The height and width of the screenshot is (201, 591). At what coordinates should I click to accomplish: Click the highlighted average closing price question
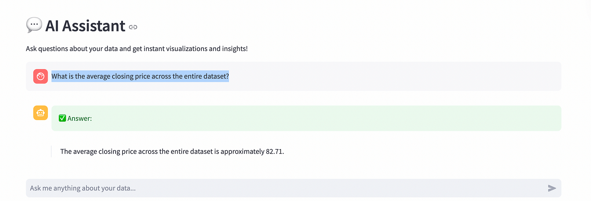(x=140, y=76)
